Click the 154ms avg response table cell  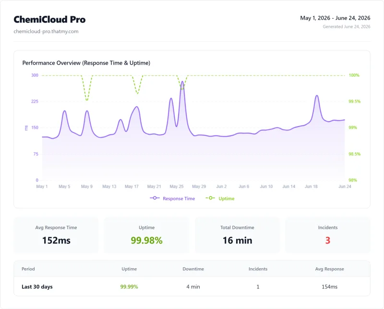click(x=329, y=287)
